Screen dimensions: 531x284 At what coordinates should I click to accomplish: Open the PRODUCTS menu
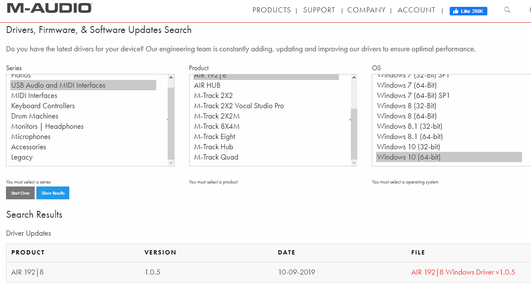point(271,10)
